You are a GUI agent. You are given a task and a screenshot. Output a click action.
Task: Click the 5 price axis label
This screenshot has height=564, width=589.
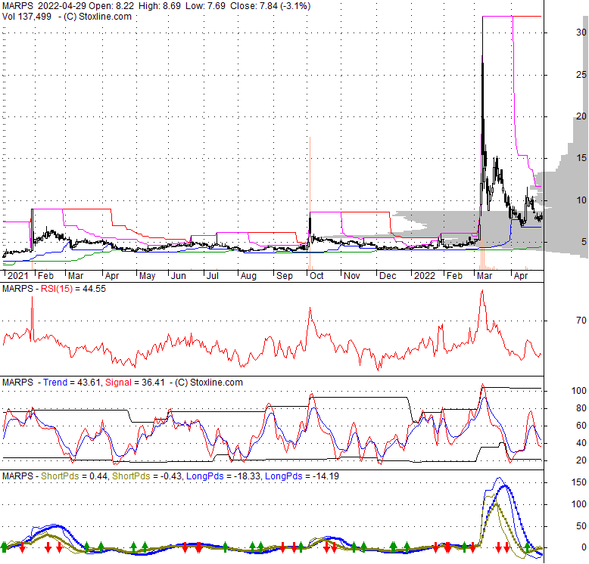point(584,242)
